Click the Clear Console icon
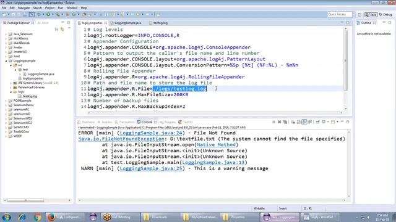 click(293, 122)
